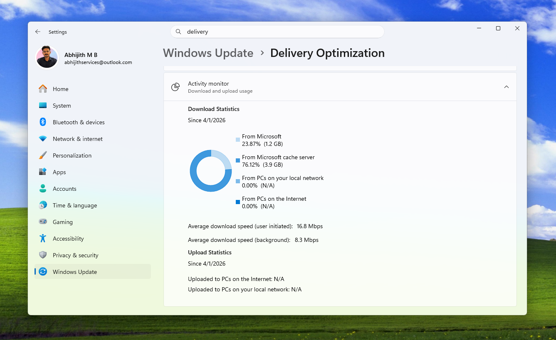The height and width of the screenshot is (340, 556).
Task: Click Abhijith's profile picture
Action: [x=47, y=58]
